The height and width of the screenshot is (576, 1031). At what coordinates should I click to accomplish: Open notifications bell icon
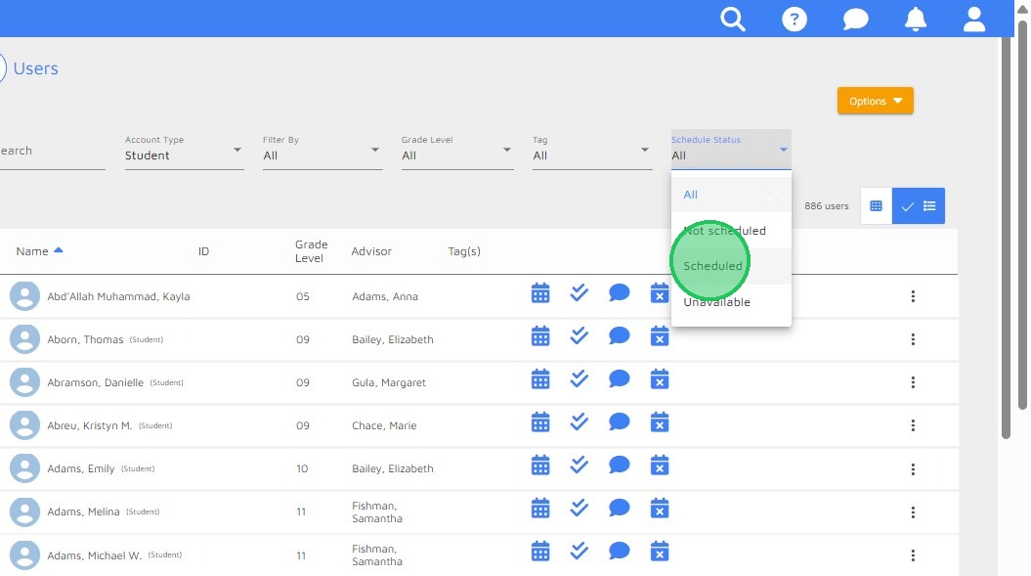click(x=916, y=20)
